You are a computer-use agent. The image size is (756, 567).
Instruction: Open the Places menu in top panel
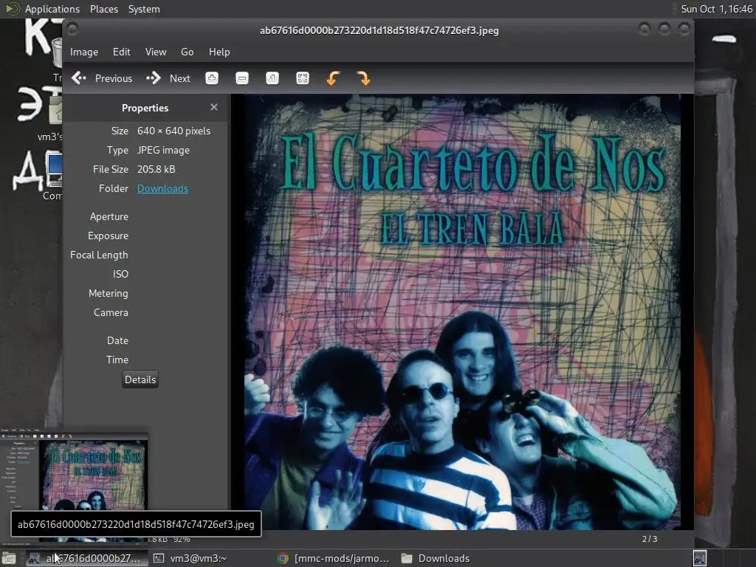coord(103,9)
